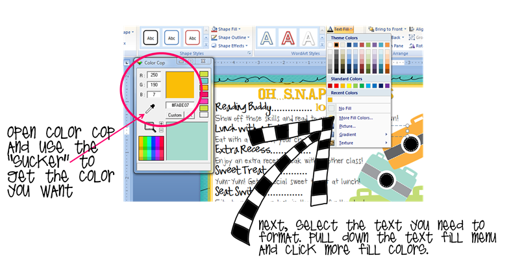Expand the Texture submenu
Screen dimensions: 511x260
(x=358, y=143)
